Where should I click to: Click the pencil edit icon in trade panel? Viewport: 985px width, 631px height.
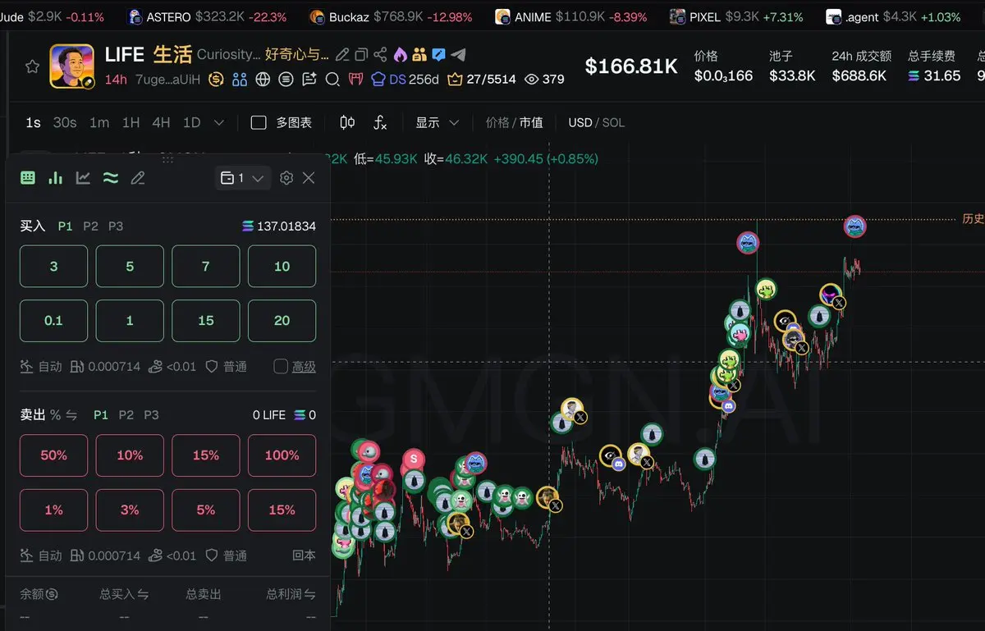pyautogui.click(x=138, y=177)
